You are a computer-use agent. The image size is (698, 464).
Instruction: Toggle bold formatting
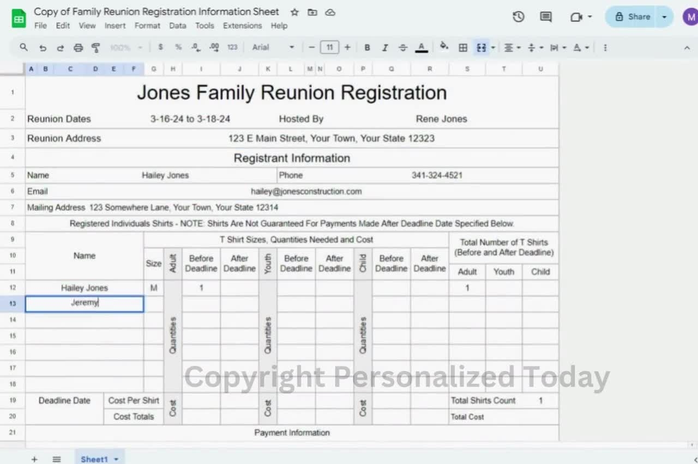tap(367, 47)
